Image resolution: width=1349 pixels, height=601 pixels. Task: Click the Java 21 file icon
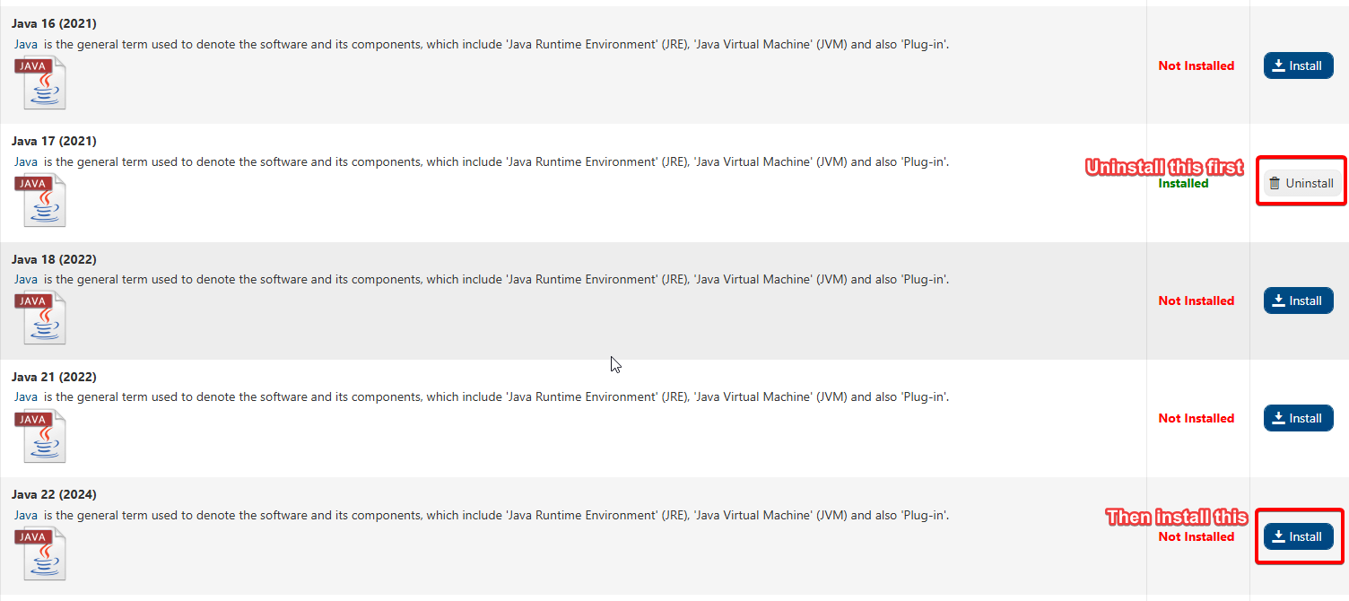39,436
